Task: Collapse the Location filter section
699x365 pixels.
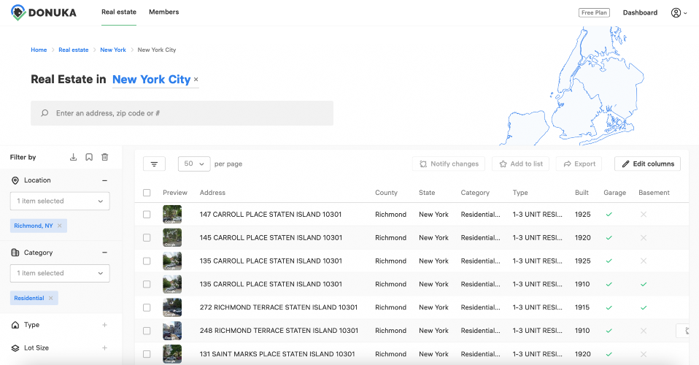Action: [x=105, y=180]
